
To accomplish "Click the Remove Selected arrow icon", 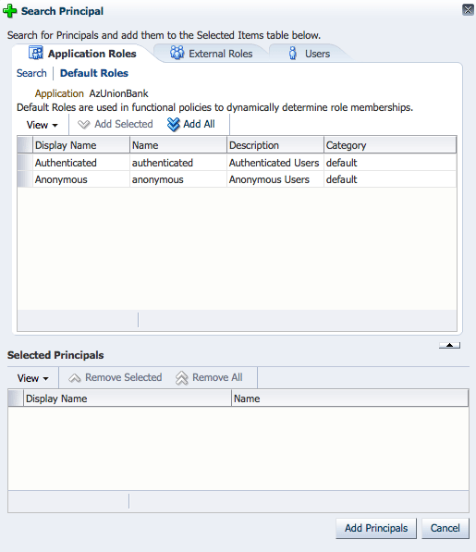I will pyautogui.click(x=75, y=378).
